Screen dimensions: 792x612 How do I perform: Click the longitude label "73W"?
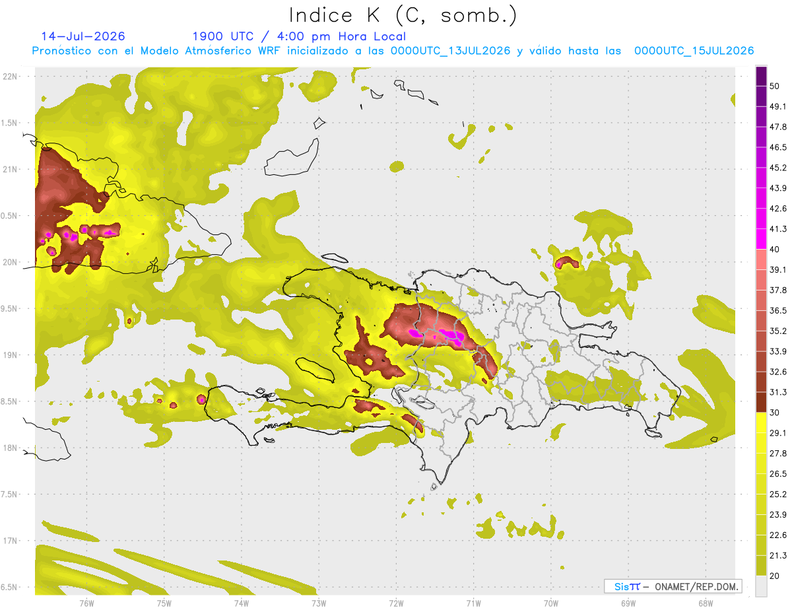319,603
